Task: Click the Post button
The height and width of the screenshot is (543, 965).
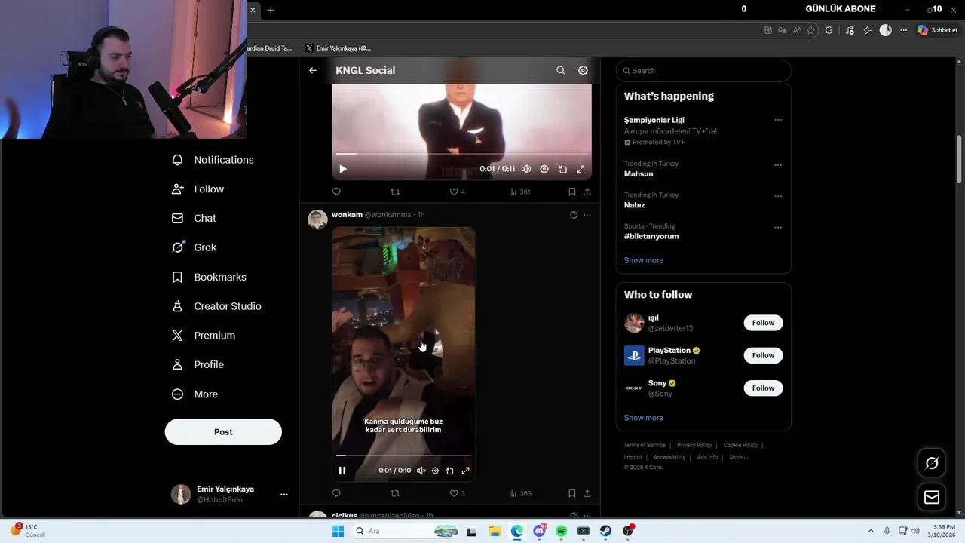Action: (x=223, y=432)
